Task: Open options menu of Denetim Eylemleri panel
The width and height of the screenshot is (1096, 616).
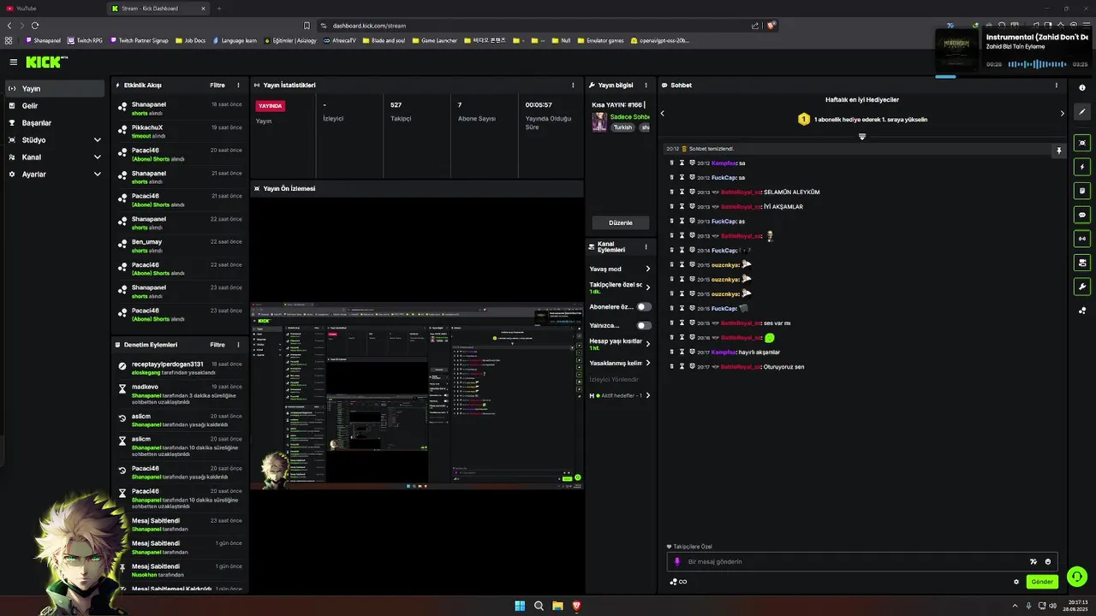Action: click(x=239, y=345)
